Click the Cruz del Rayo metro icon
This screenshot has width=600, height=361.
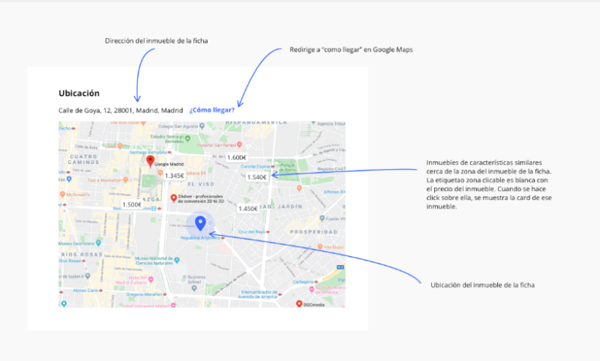(x=268, y=232)
